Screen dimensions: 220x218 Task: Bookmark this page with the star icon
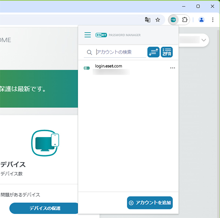click(x=158, y=20)
